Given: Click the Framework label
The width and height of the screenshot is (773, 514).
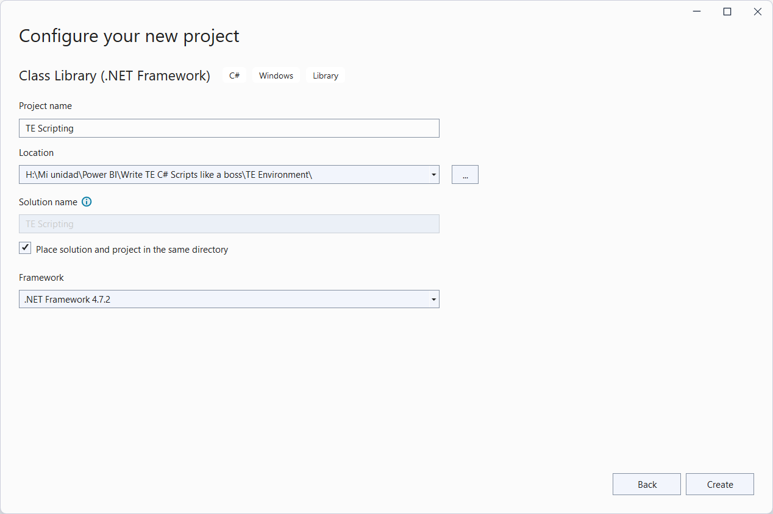Looking at the screenshot, I should (x=41, y=277).
